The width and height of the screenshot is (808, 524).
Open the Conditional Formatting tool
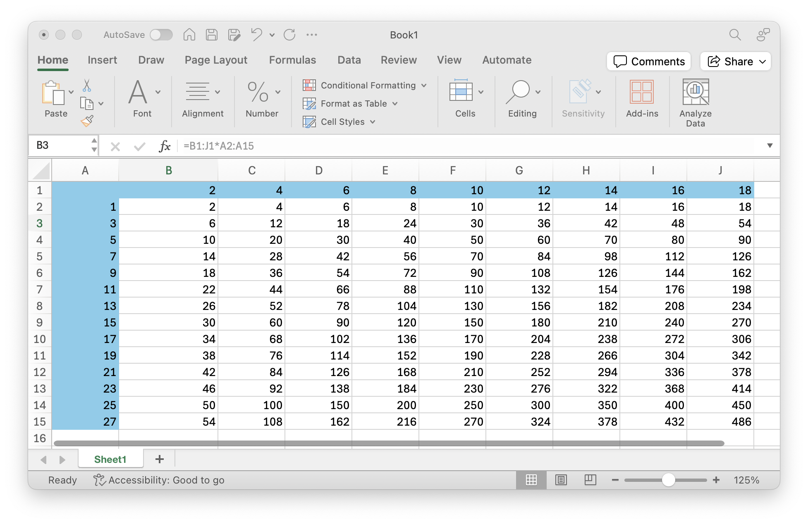pos(366,85)
